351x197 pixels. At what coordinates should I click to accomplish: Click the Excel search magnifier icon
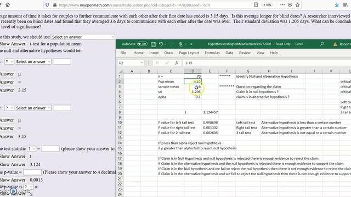[x=322, y=44]
